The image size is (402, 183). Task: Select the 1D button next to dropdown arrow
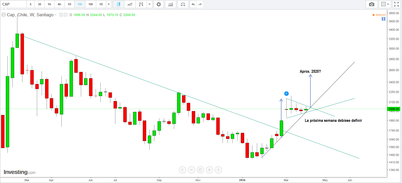101,4
